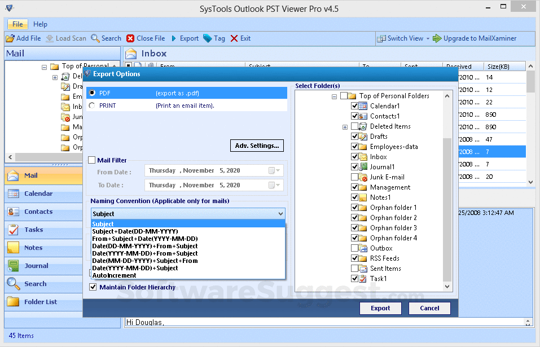Check the Deleted Items folder checkbox
This screenshot has height=347, width=540.
[354, 126]
